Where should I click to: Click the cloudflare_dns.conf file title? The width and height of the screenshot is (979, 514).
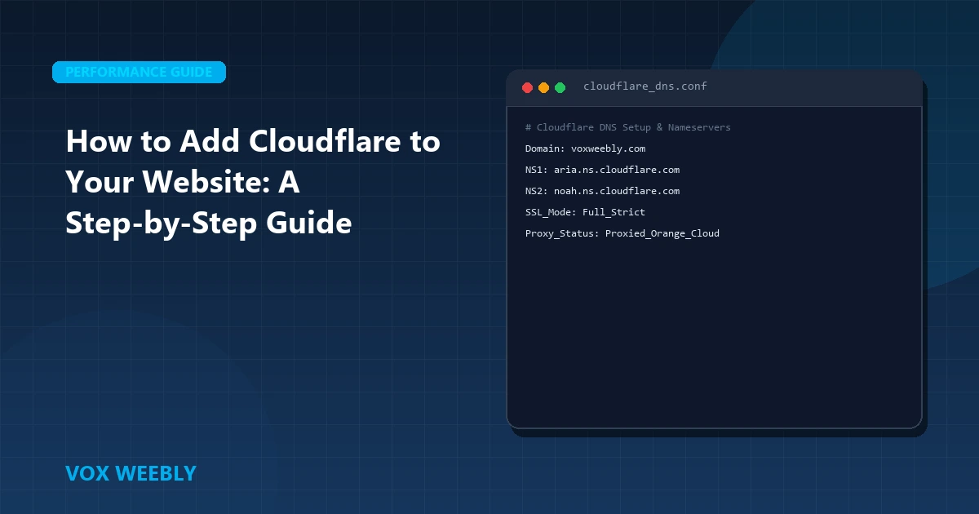click(645, 86)
